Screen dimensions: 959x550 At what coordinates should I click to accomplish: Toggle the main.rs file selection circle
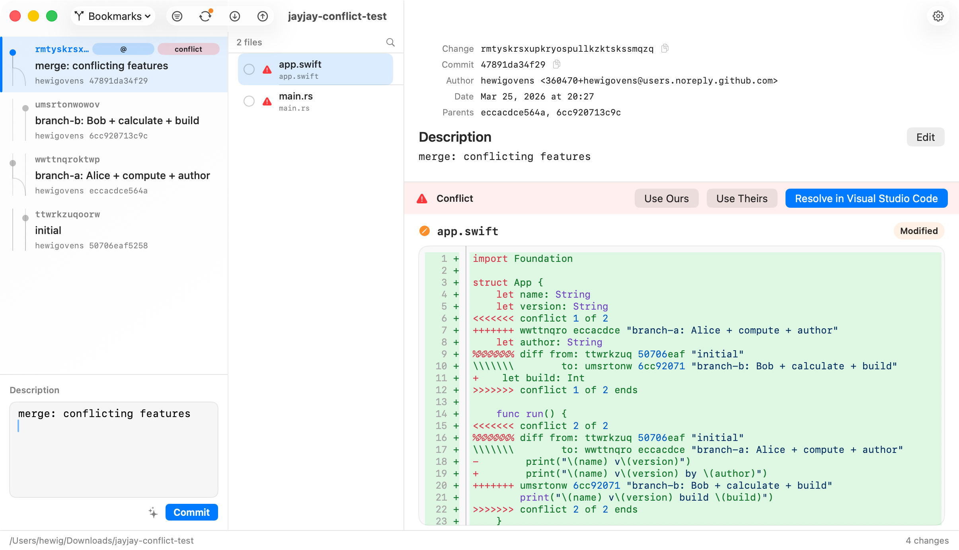click(x=249, y=101)
